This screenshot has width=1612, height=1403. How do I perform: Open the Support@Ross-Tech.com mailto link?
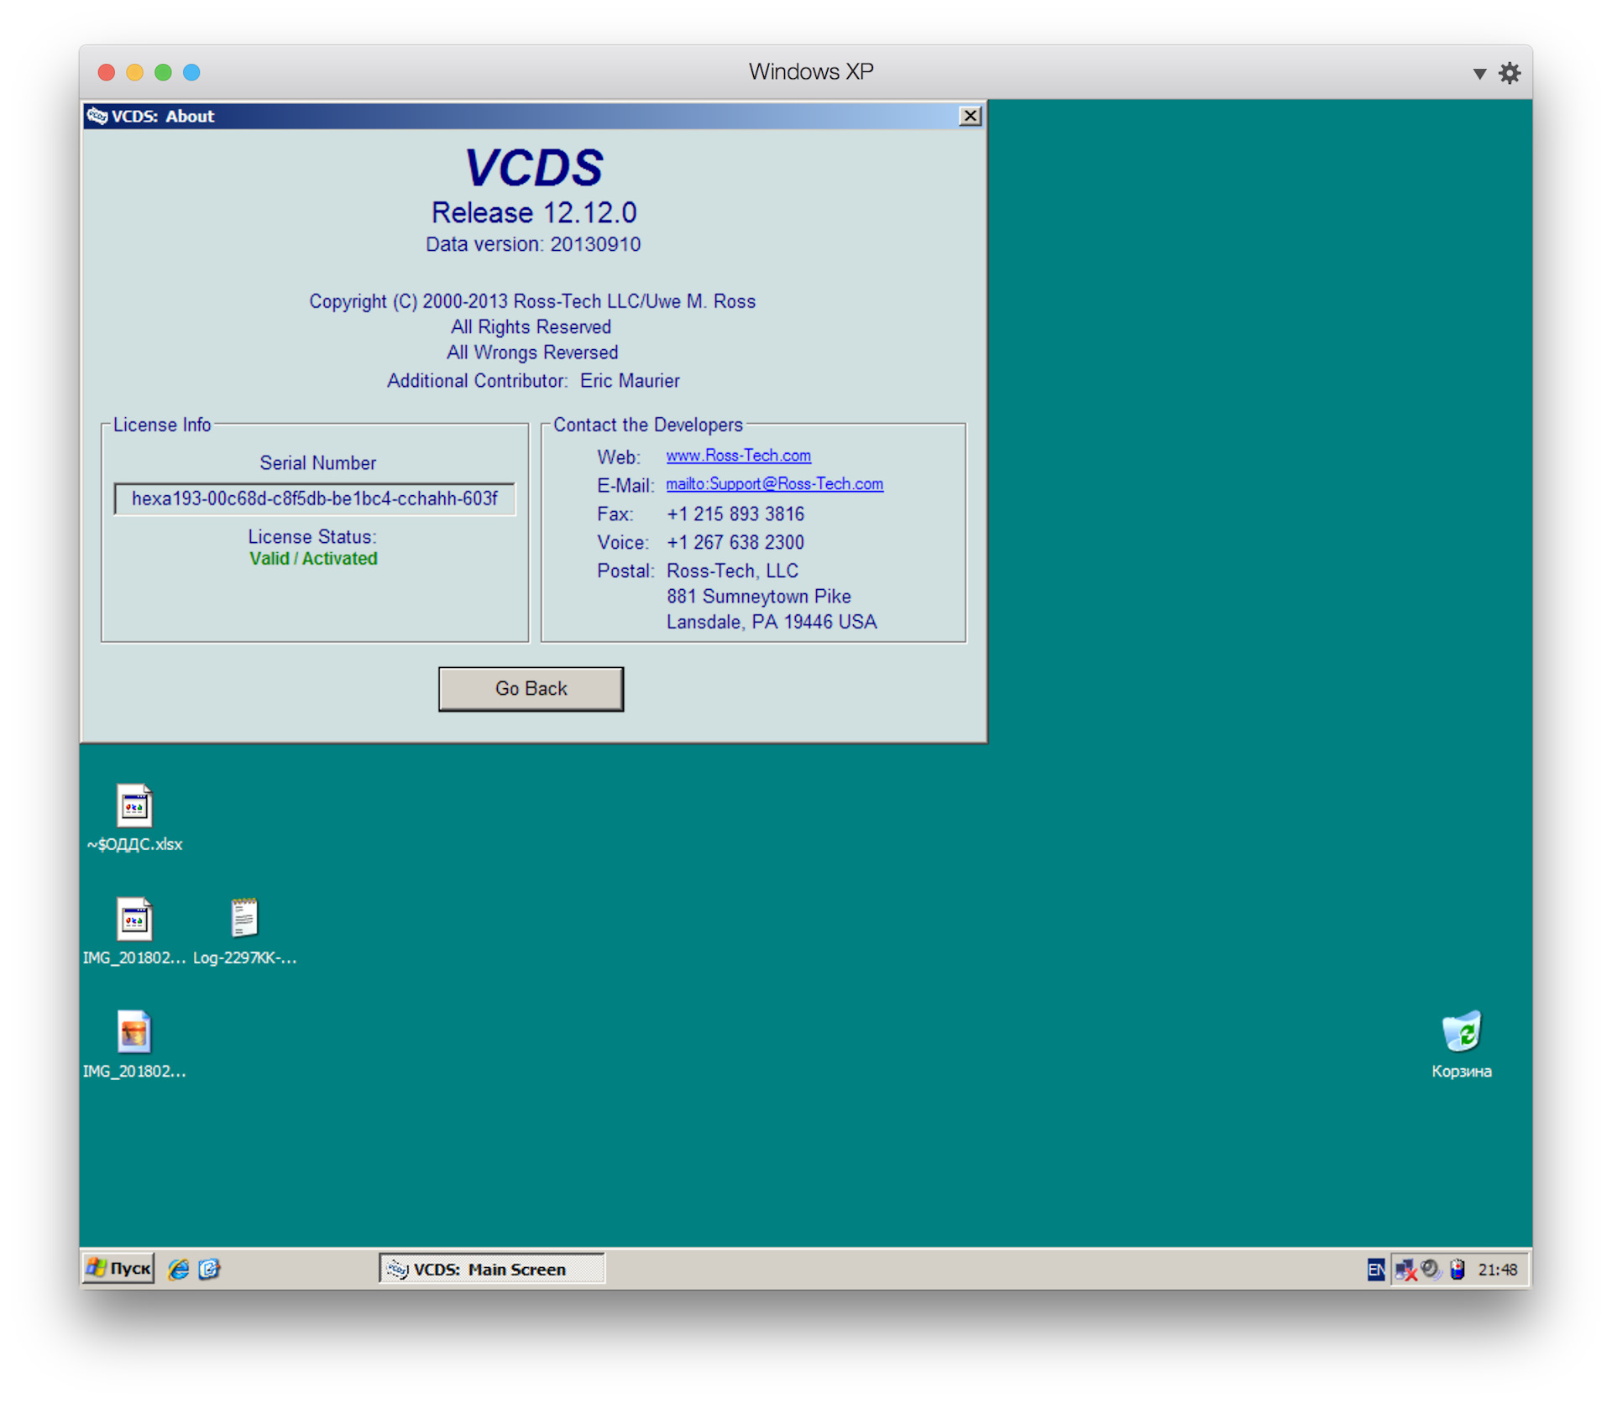(x=774, y=484)
